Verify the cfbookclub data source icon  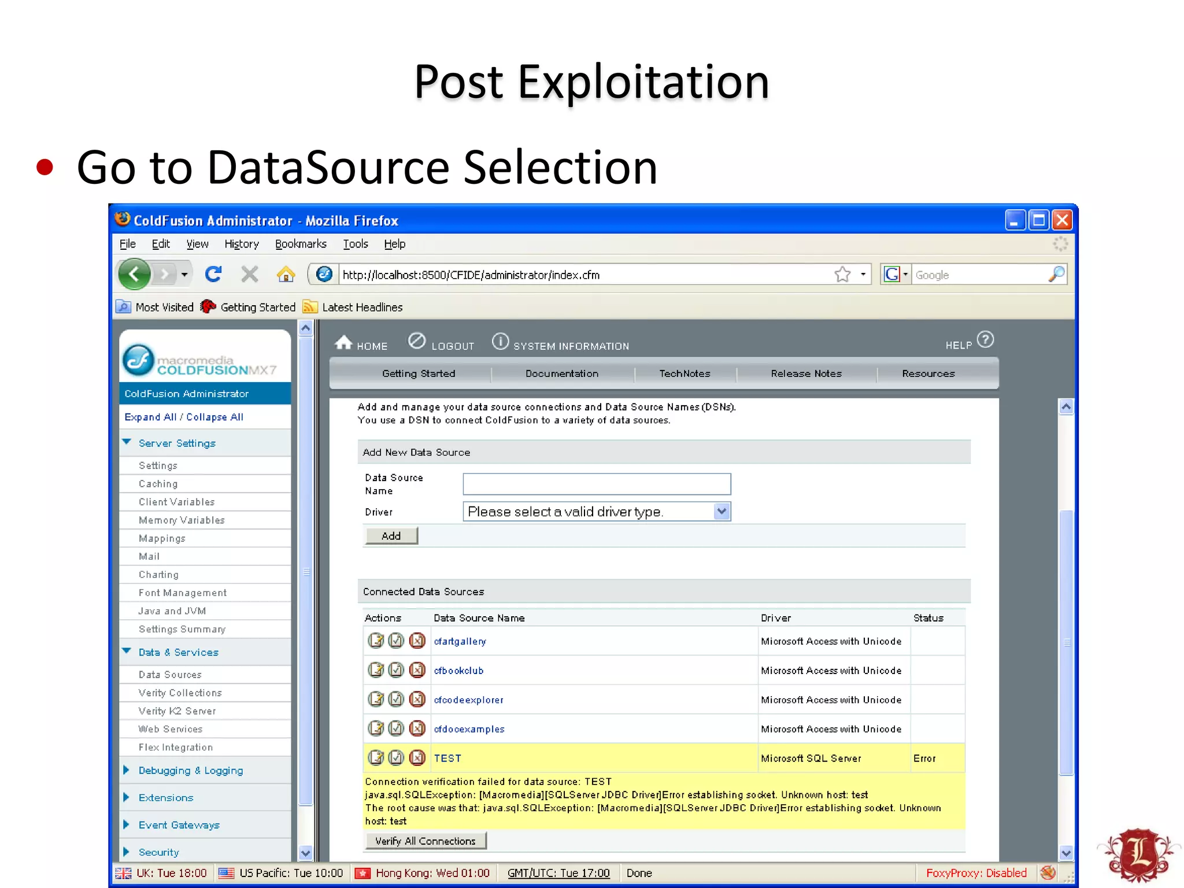click(396, 670)
